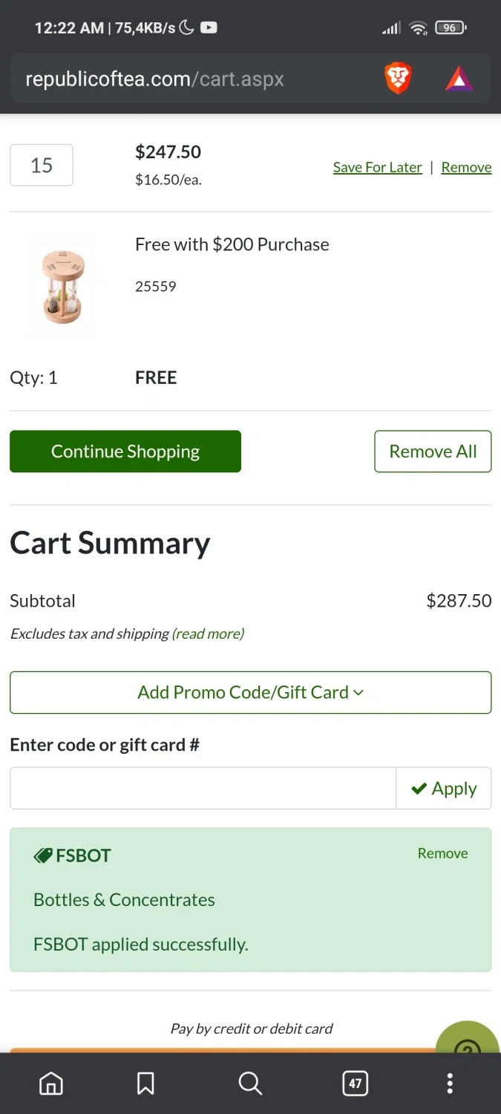Tap Continue Shopping button
This screenshot has height=1114, width=501.
(125, 452)
